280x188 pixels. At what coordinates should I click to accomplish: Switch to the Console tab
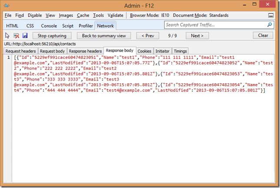click(49, 26)
